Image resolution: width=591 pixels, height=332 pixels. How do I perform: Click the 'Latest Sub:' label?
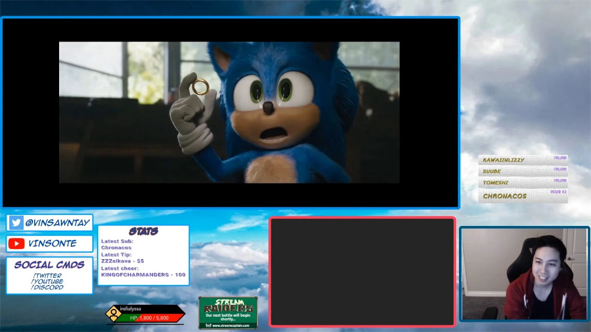(117, 241)
